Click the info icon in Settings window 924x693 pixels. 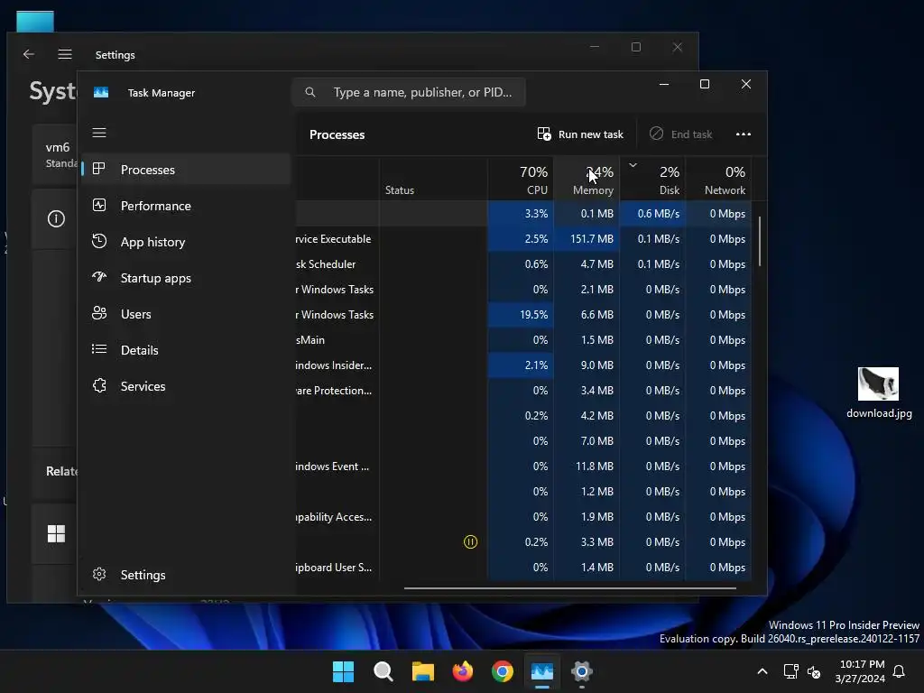tap(56, 218)
